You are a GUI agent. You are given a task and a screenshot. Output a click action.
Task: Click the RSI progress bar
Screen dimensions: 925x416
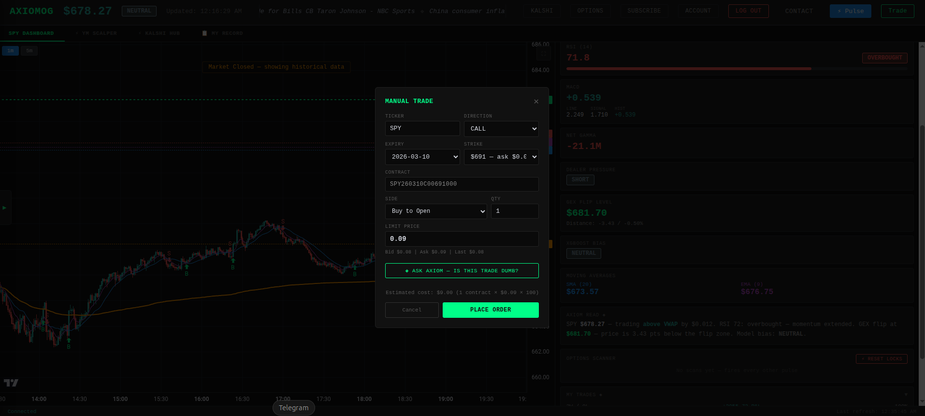[x=737, y=69]
